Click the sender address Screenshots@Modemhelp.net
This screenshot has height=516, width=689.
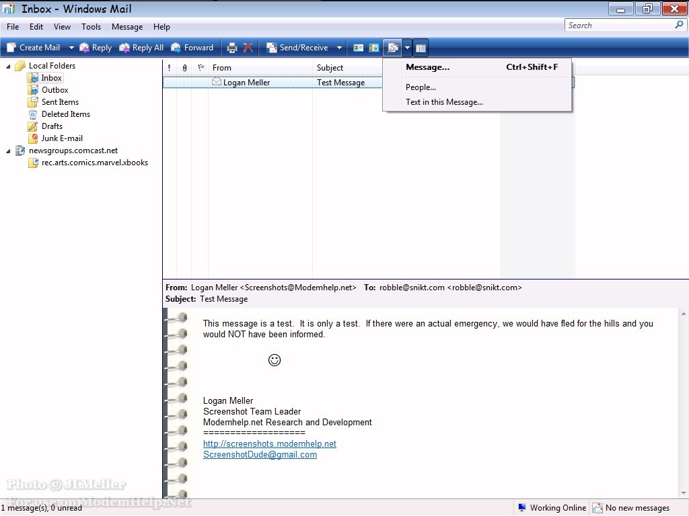tap(298, 288)
